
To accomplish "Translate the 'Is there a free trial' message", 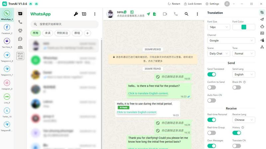I will (148, 93).
